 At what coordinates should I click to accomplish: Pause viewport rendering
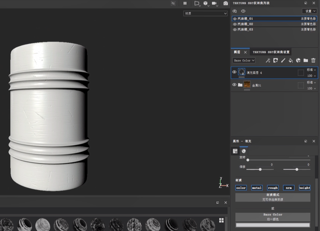(185, 3)
